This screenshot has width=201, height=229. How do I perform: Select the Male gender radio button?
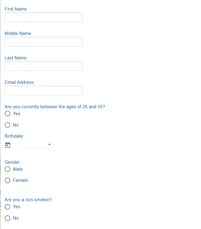coord(8,169)
